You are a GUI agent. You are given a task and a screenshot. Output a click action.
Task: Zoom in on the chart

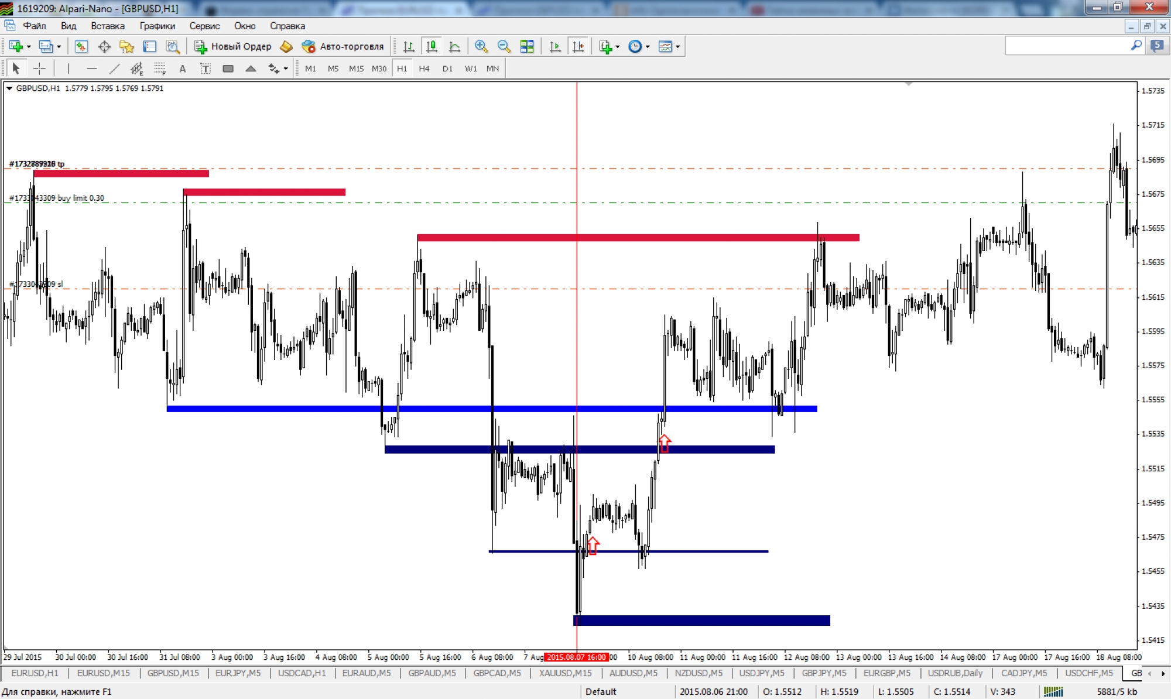click(x=481, y=46)
